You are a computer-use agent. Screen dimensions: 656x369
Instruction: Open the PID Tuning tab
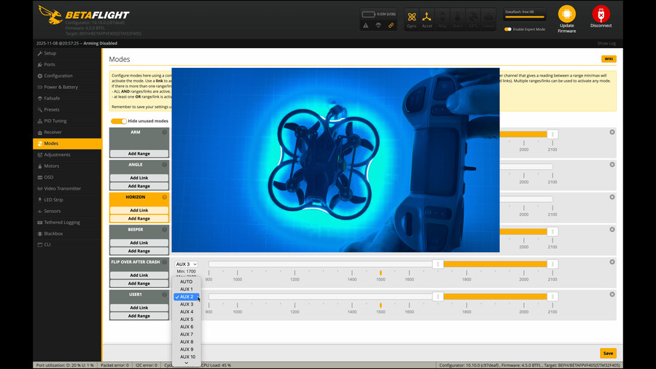pyautogui.click(x=55, y=120)
